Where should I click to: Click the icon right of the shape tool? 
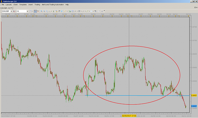[x=95, y=11]
